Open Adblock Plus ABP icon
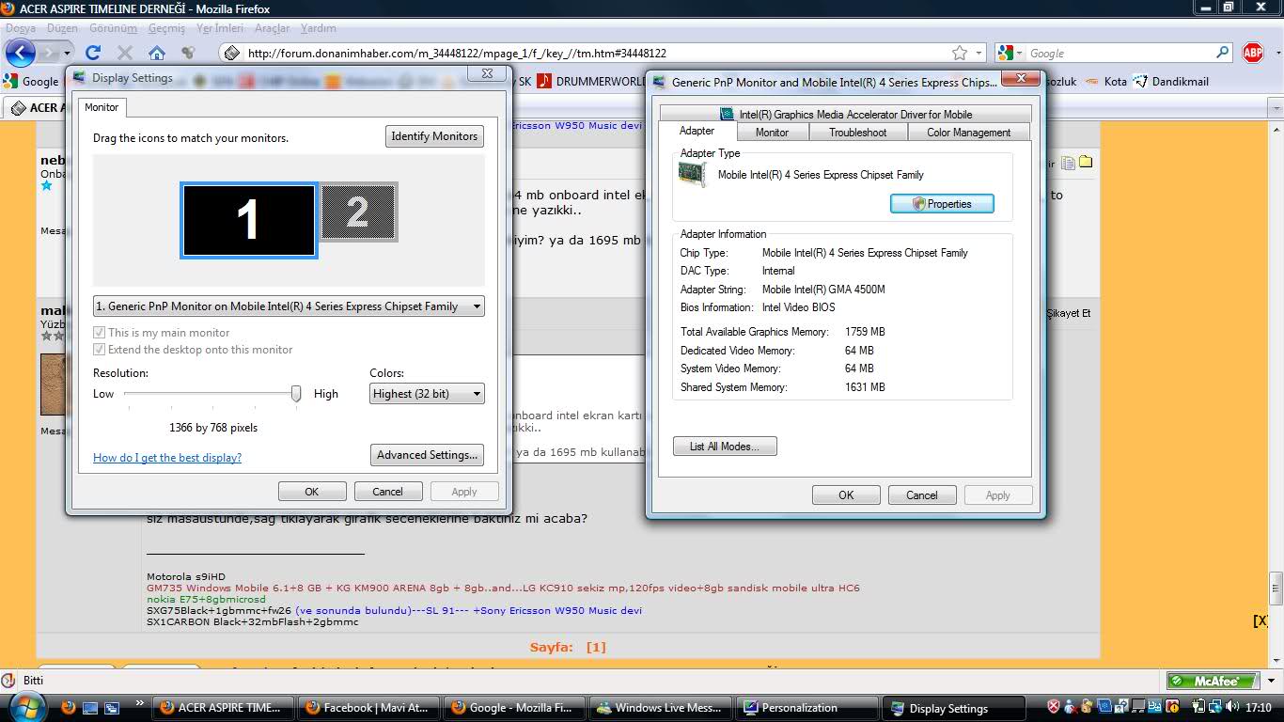The width and height of the screenshot is (1284, 722). [1252, 53]
